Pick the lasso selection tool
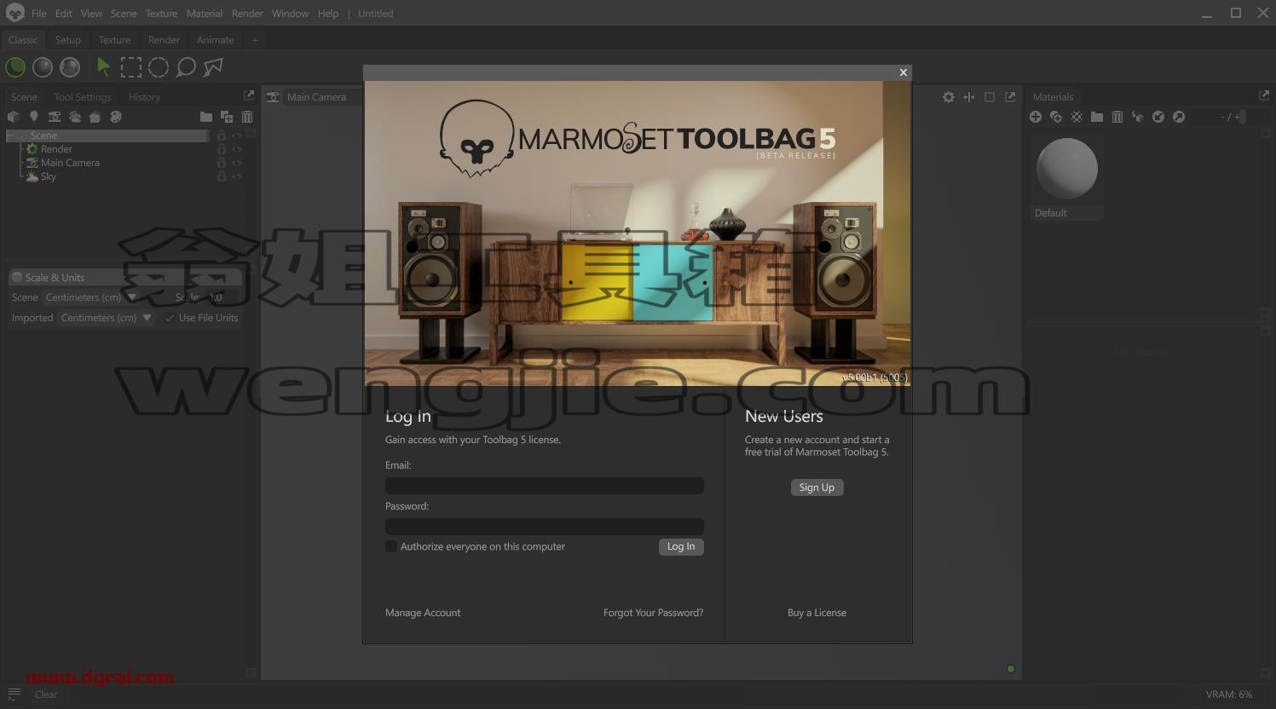The image size is (1276, 709). coord(186,67)
